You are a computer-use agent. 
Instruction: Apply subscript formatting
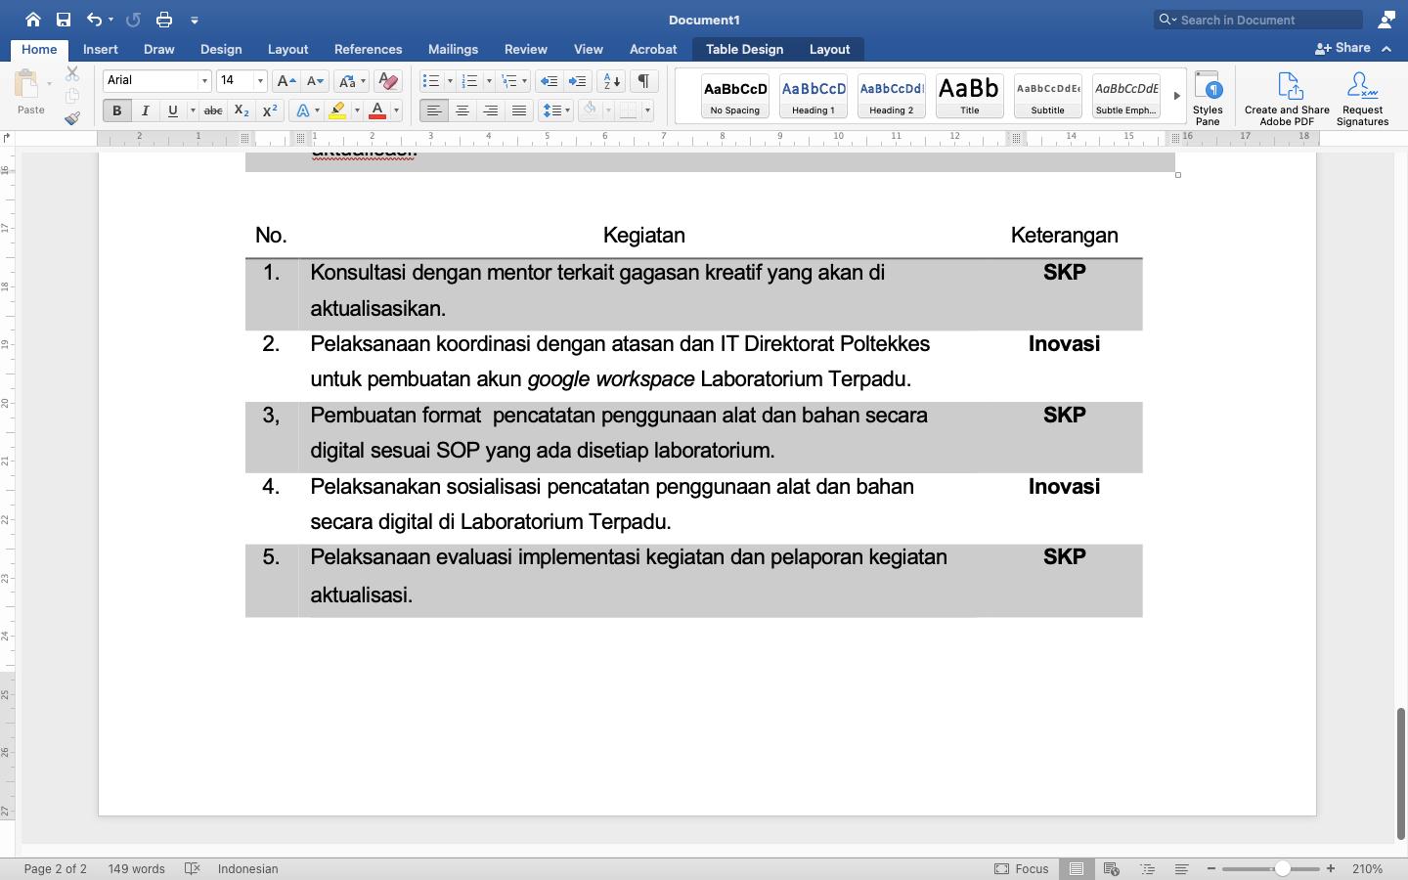pos(240,110)
